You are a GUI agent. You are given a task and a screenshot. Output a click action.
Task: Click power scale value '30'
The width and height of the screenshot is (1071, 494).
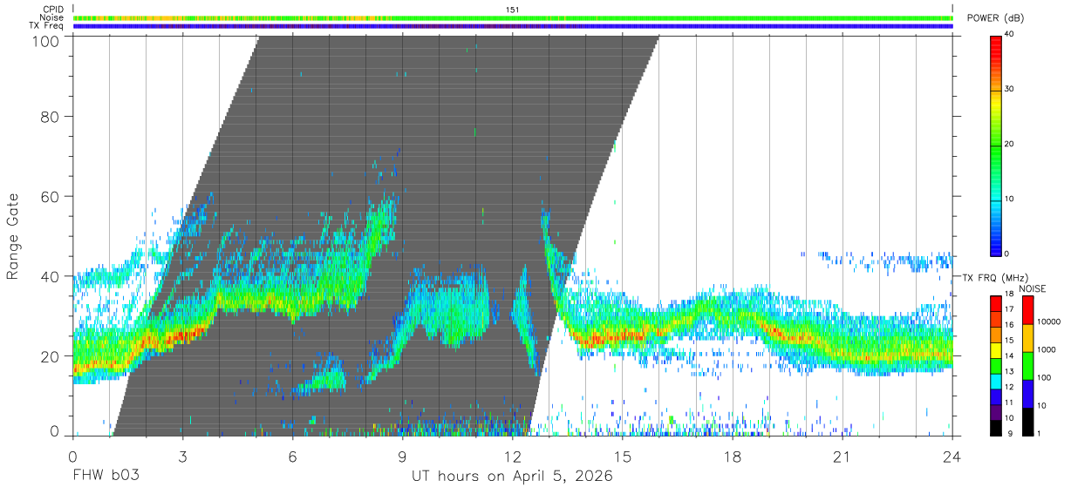pos(1009,90)
